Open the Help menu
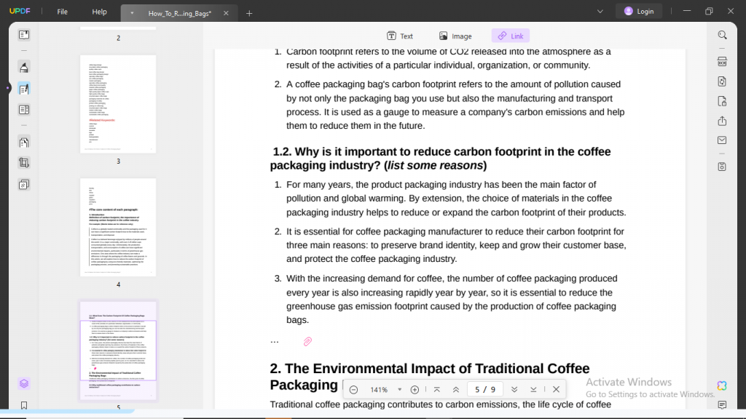 (x=99, y=12)
